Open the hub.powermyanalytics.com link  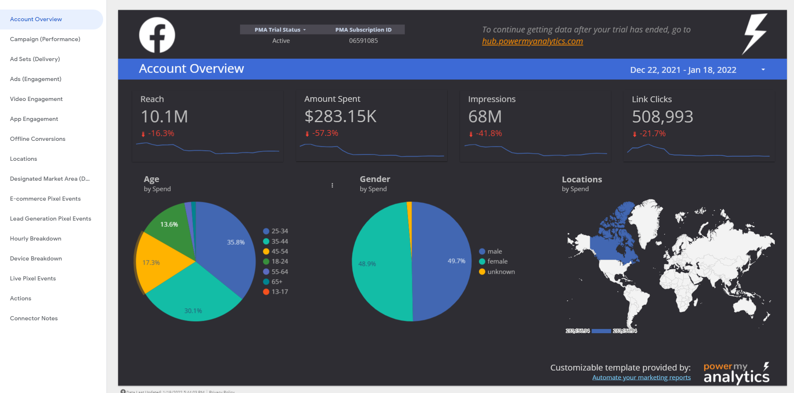tap(532, 41)
